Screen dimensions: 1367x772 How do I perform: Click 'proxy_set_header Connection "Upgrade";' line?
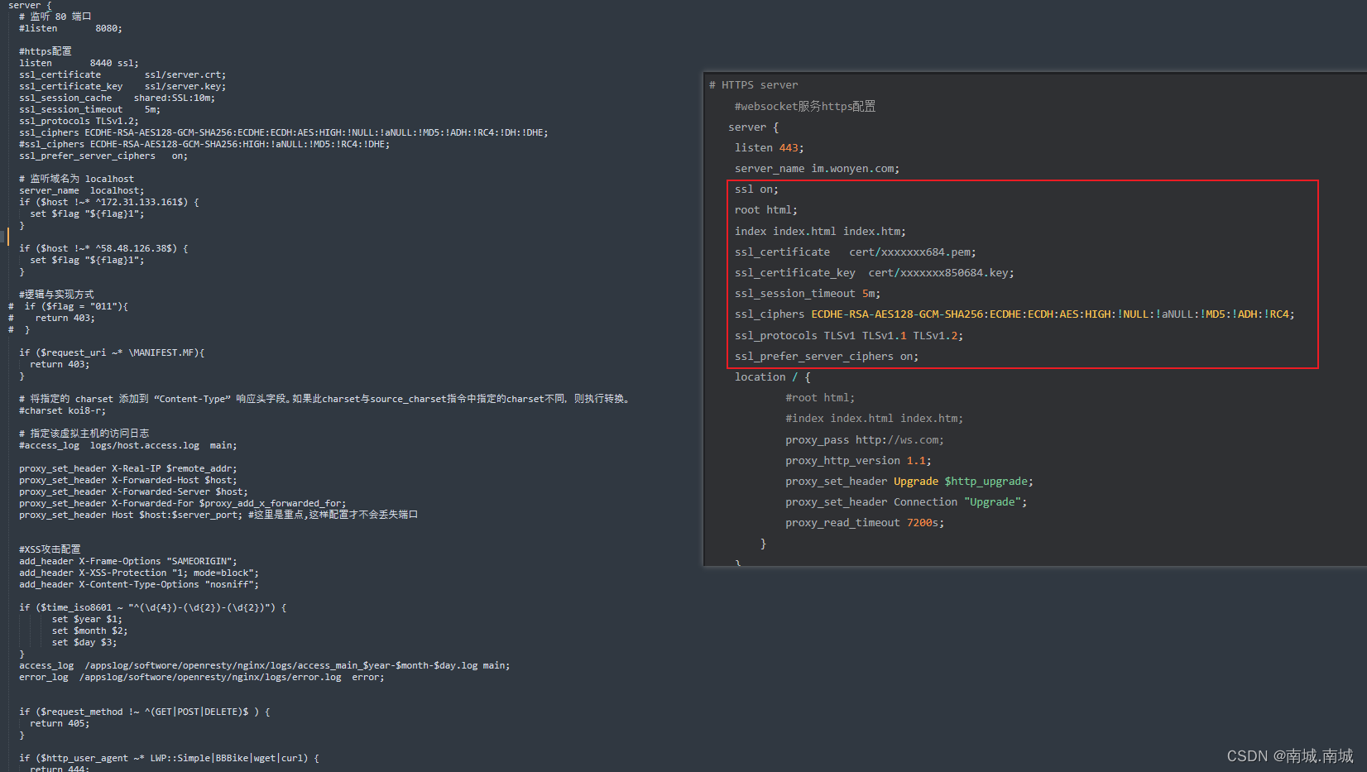tap(906, 501)
